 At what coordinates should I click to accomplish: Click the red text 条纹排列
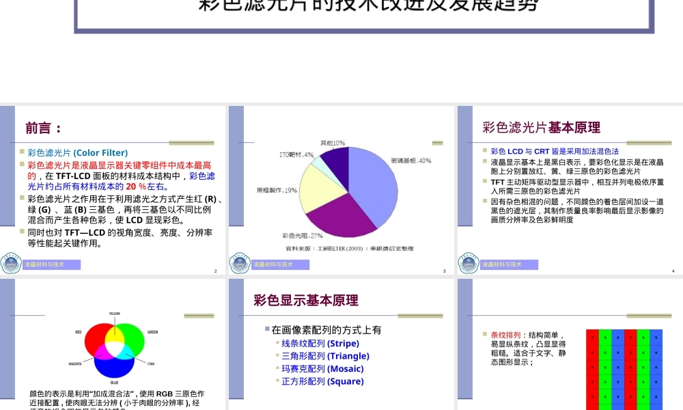point(505,335)
